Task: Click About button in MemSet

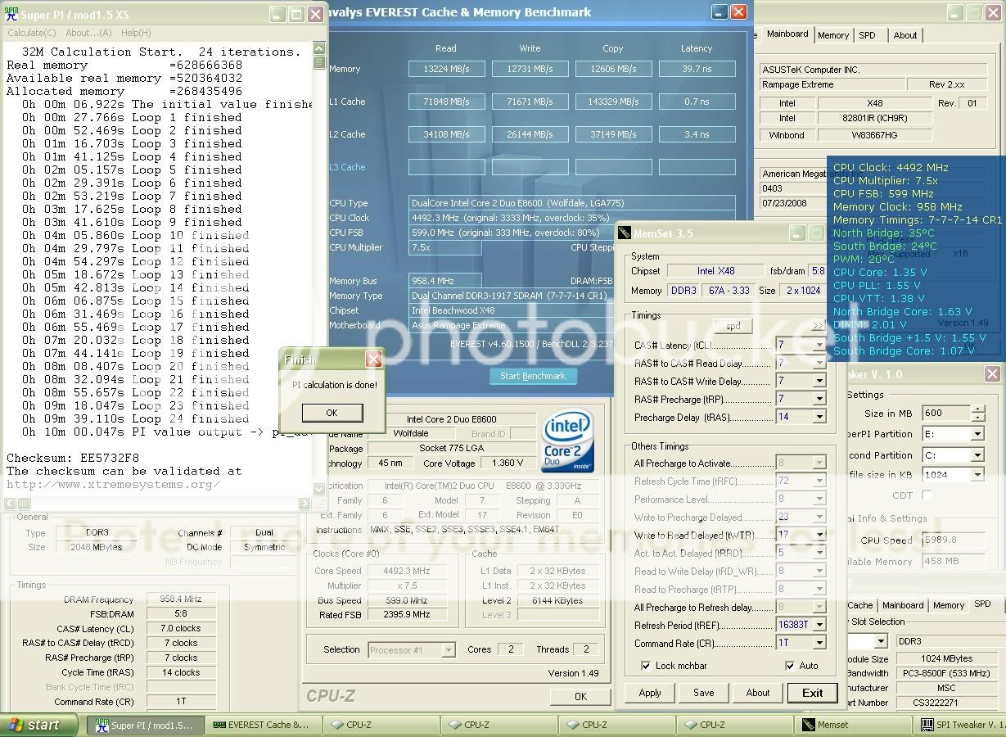Action: click(x=758, y=693)
